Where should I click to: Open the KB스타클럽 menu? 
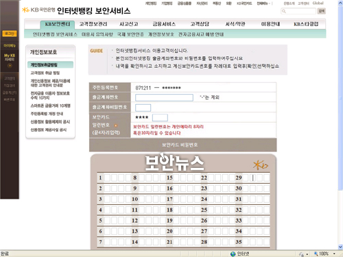306,24
